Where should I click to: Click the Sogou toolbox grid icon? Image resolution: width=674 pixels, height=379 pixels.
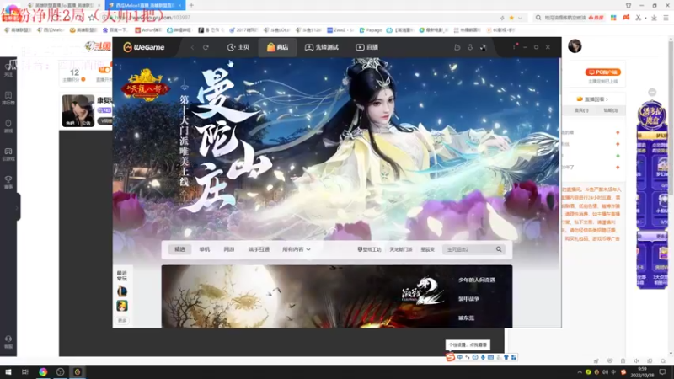tap(514, 357)
